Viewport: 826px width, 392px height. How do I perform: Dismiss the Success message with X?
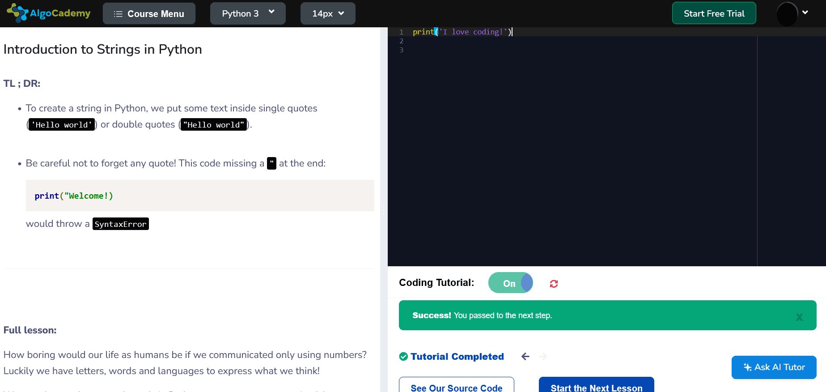[x=799, y=317]
